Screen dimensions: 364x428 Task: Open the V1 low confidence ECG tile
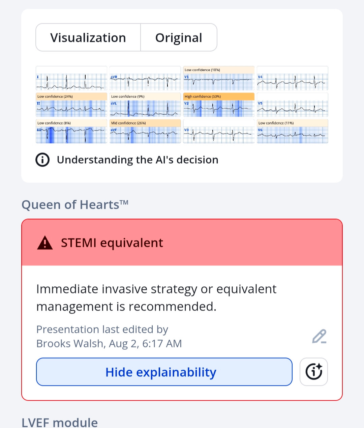[219, 78]
